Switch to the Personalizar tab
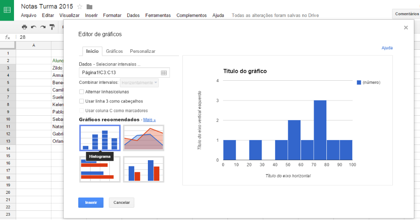This screenshot has width=420, height=220. coord(143,51)
